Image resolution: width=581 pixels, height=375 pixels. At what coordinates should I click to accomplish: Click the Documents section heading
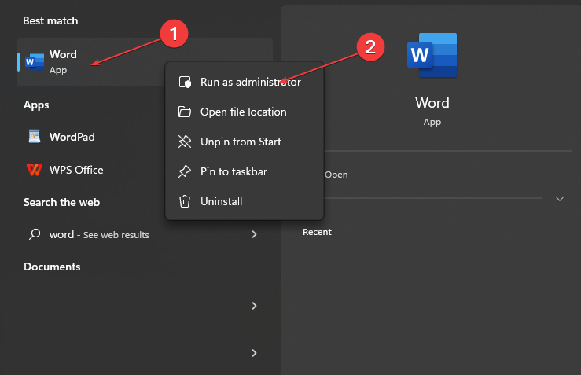[52, 267]
